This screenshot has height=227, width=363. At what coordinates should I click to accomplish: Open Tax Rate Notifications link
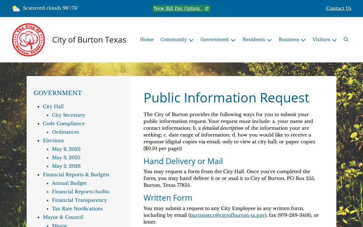tap(77, 209)
